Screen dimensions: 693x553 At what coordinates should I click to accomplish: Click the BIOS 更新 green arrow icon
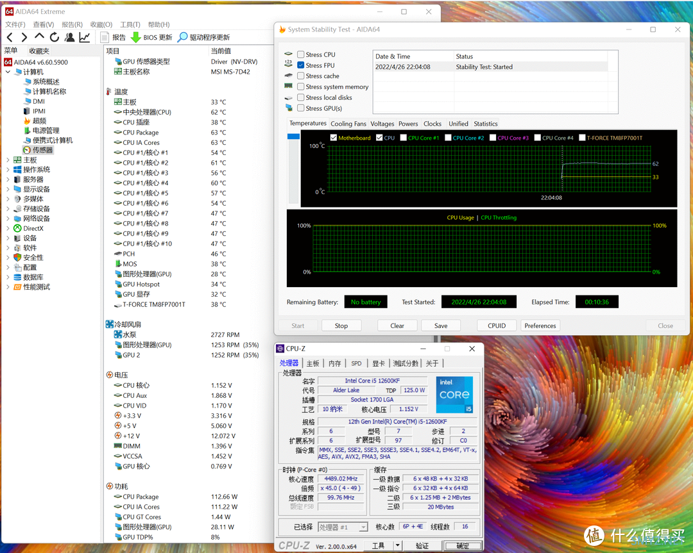[x=135, y=37]
